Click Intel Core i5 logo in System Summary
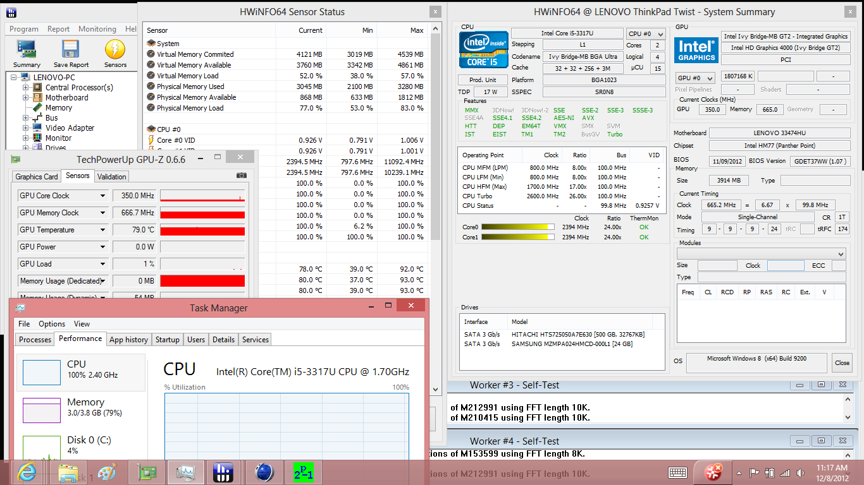Viewport: 864px width, 485px height. (484, 50)
